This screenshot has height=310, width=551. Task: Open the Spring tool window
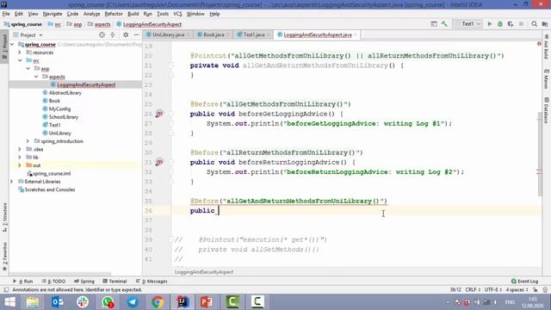click(84, 282)
